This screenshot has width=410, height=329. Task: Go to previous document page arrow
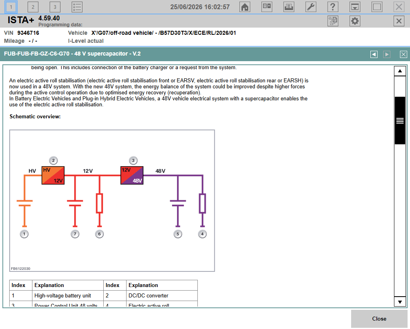[x=374, y=54]
